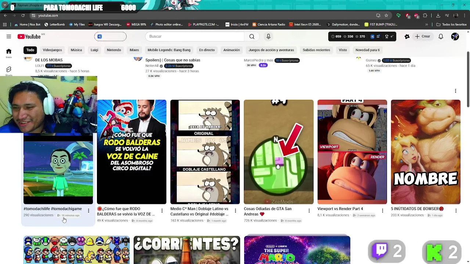Start voice search with microphone icon

tap(268, 36)
